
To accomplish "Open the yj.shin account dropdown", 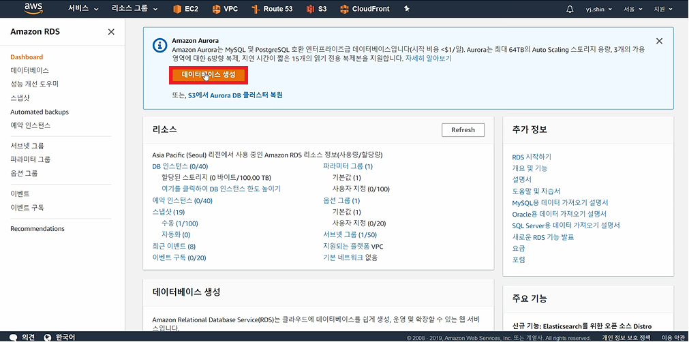I will point(599,10).
